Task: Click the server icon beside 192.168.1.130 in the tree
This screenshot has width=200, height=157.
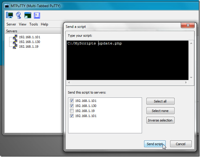Action: click(x=15, y=42)
